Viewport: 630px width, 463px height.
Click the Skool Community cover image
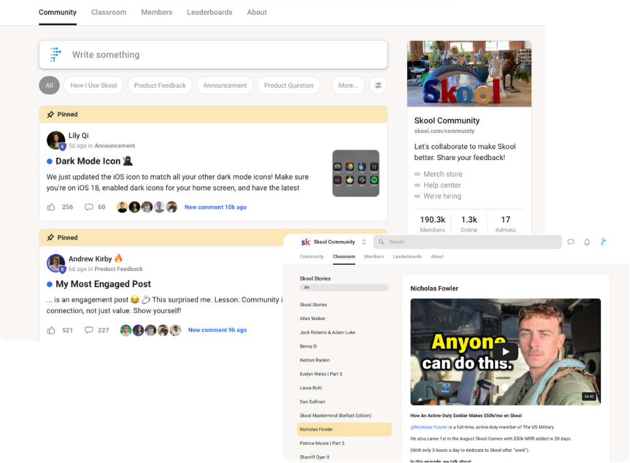469,73
